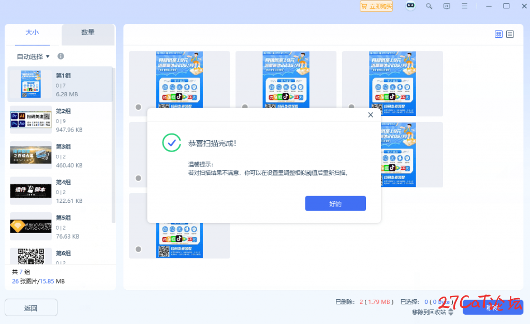Select the first duplicate image's radio circle
Viewport: 530px width, 324px height.
pyautogui.click(x=137, y=108)
